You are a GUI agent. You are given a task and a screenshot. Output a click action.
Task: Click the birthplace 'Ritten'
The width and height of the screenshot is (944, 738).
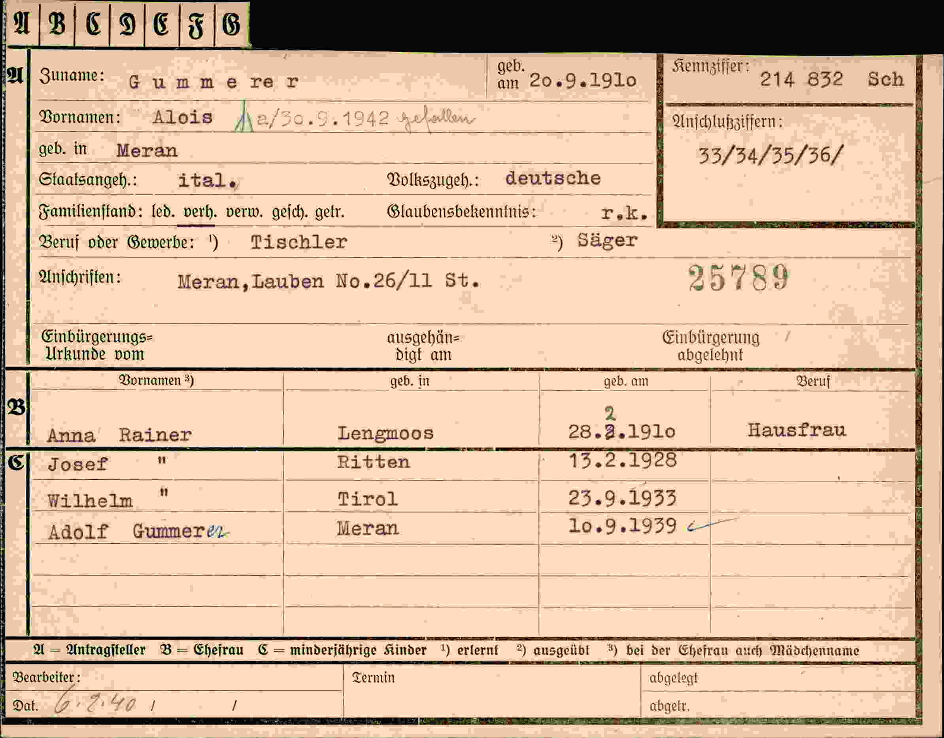[x=374, y=462]
